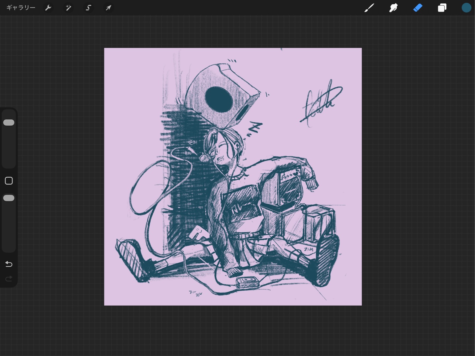Screen dimensions: 475x356
Task: Open the Layers panel
Action: (442, 8)
